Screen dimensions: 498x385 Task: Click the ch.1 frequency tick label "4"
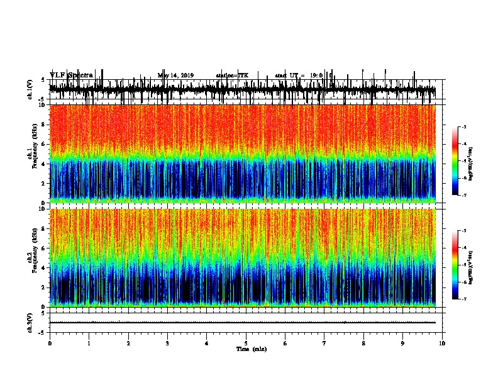[44, 164]
